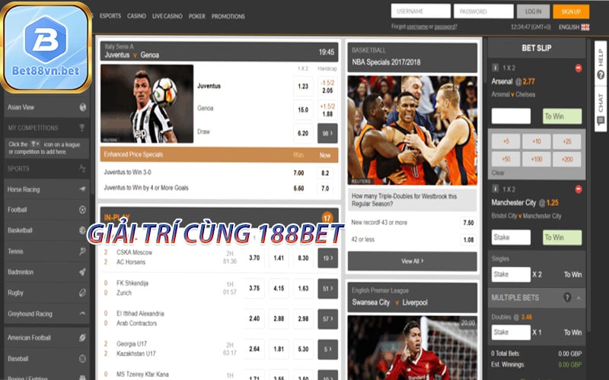This screenshot has height=380, width=609.
Task: Select Juventus to Win 3-0 at 8.2
Action: click(325, 173)
